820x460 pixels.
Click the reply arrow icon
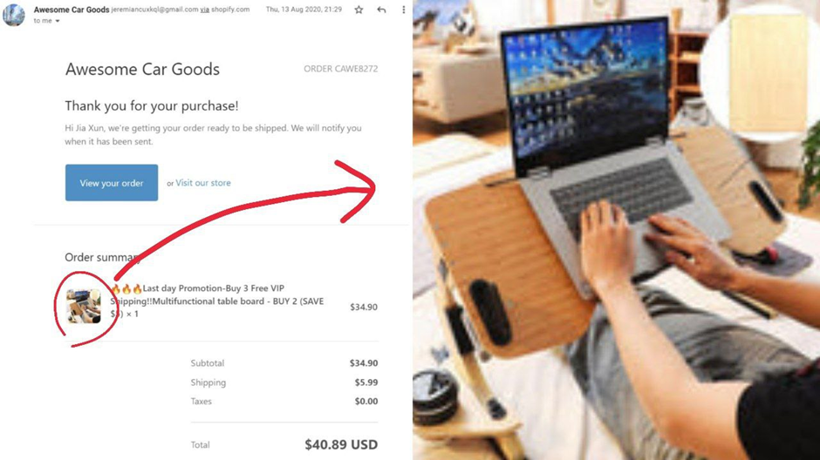click(381, 10)
